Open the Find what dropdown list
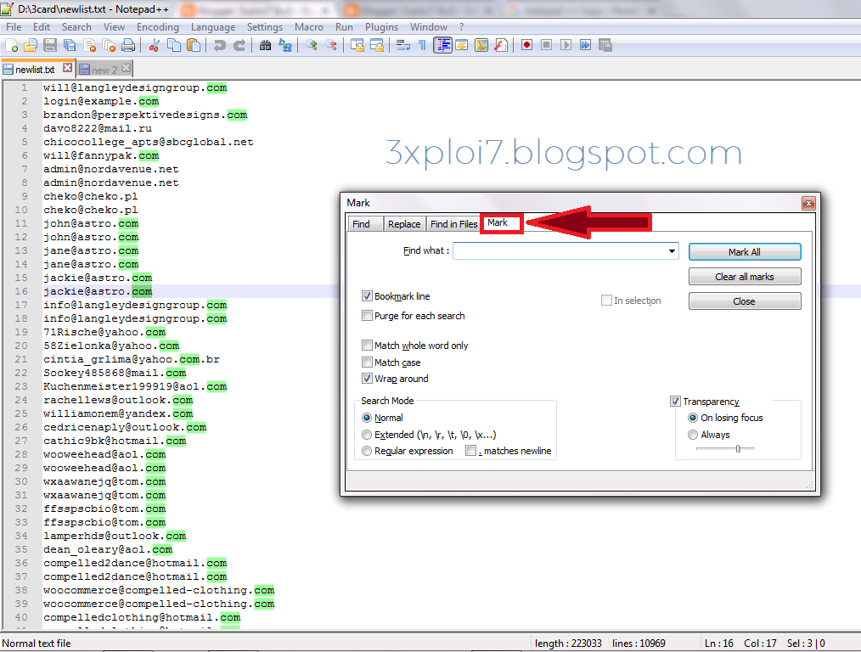Viewport: 861px width, 652px height. pyautogui.click(x=671, y=251)
